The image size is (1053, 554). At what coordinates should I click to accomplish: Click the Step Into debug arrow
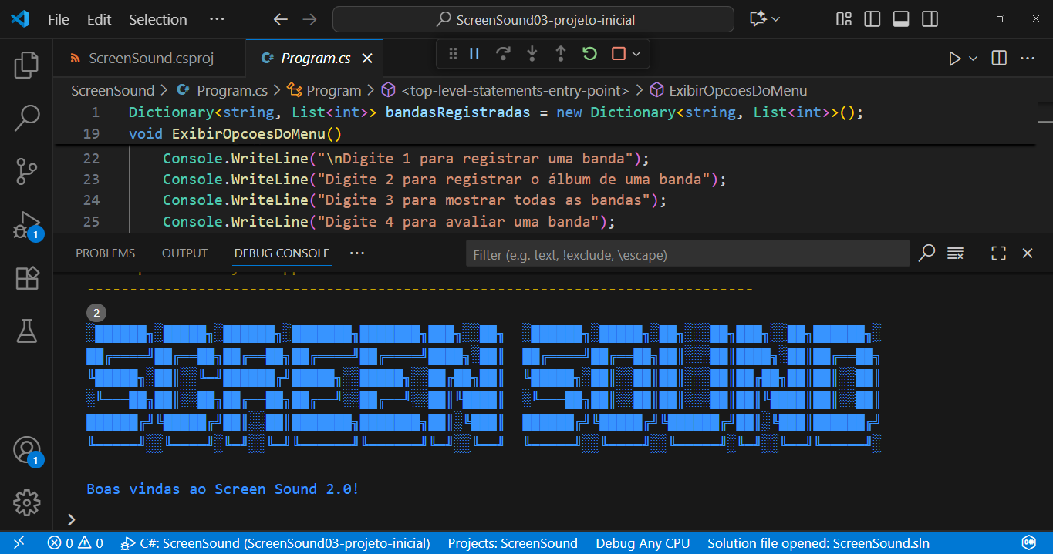point(532,54)
